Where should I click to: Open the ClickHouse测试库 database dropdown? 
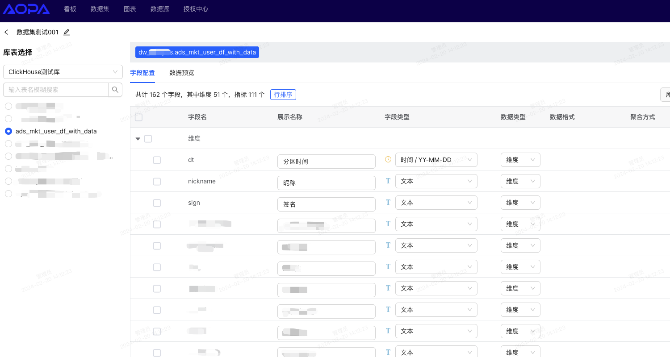[63, 72]
